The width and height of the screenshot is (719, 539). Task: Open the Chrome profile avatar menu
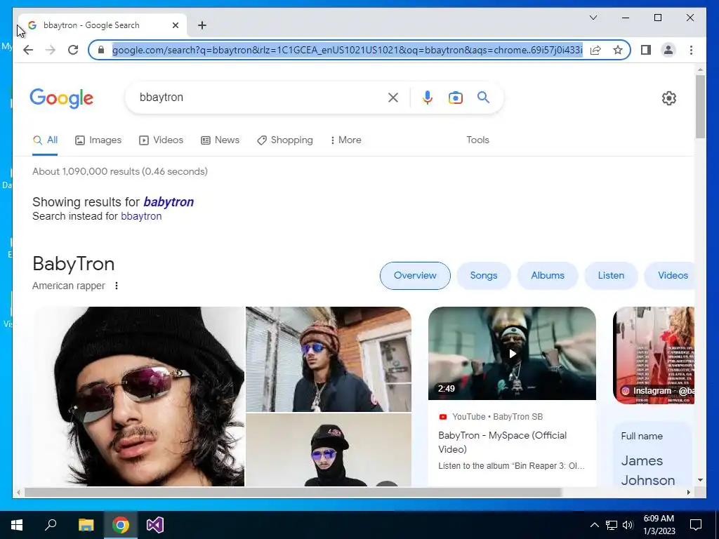click(x=668, y=50)
